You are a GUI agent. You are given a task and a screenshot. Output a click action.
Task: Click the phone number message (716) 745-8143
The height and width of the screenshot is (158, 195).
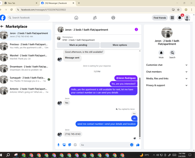point(73,134)
